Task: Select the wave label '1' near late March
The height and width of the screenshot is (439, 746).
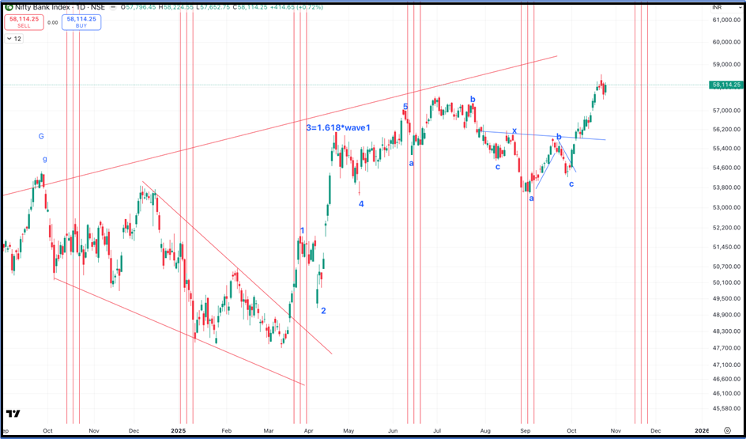Action: pos(302,231)
